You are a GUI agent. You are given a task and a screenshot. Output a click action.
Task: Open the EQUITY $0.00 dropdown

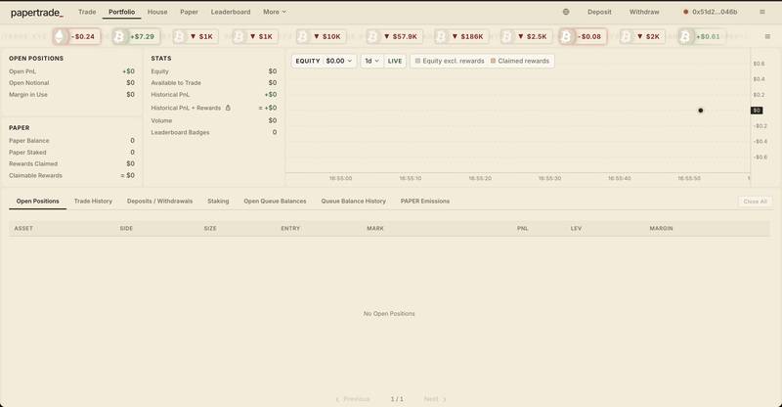pos(325,61)
